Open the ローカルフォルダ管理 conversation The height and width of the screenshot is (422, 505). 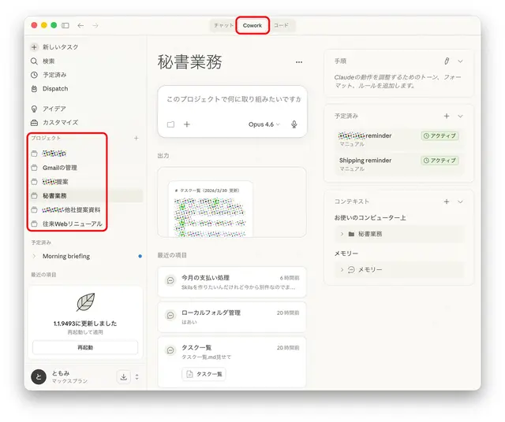(x=232, y=317)
